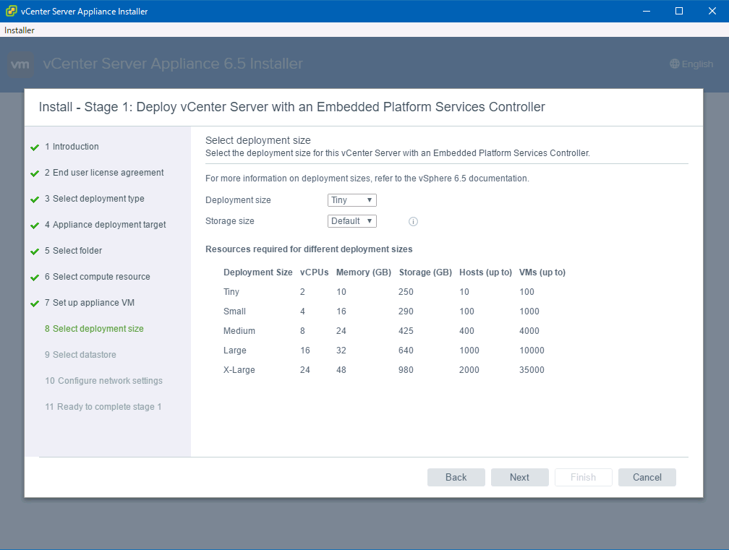The image size is (729, 550).
Task: Click the Select deployment size heading
Action: 258,140
